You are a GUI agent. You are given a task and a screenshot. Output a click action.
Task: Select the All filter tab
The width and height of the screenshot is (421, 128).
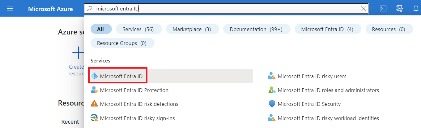tap(101, 29)
